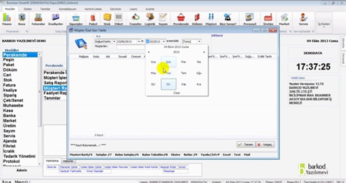This screenshot has height=183, width=346.
Task: Select Şub month in calendar
Action: pyautogui.click(x=169, y=62)
